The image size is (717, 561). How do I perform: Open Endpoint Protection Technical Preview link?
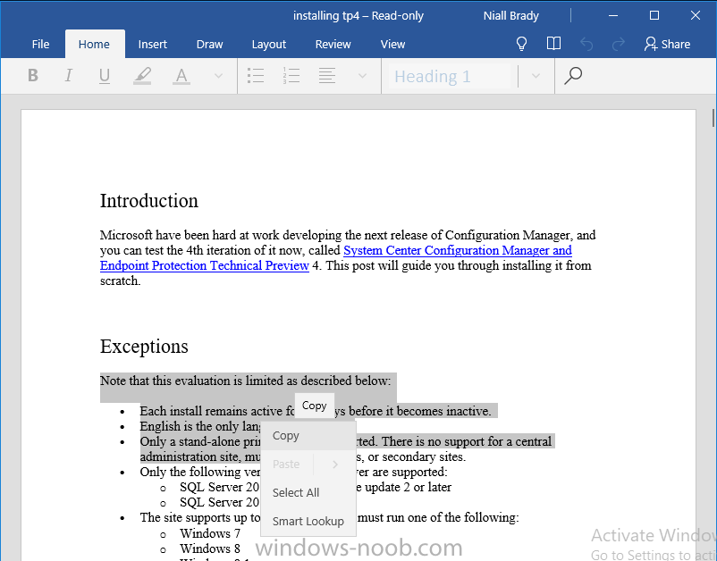[x=205, y=265]
